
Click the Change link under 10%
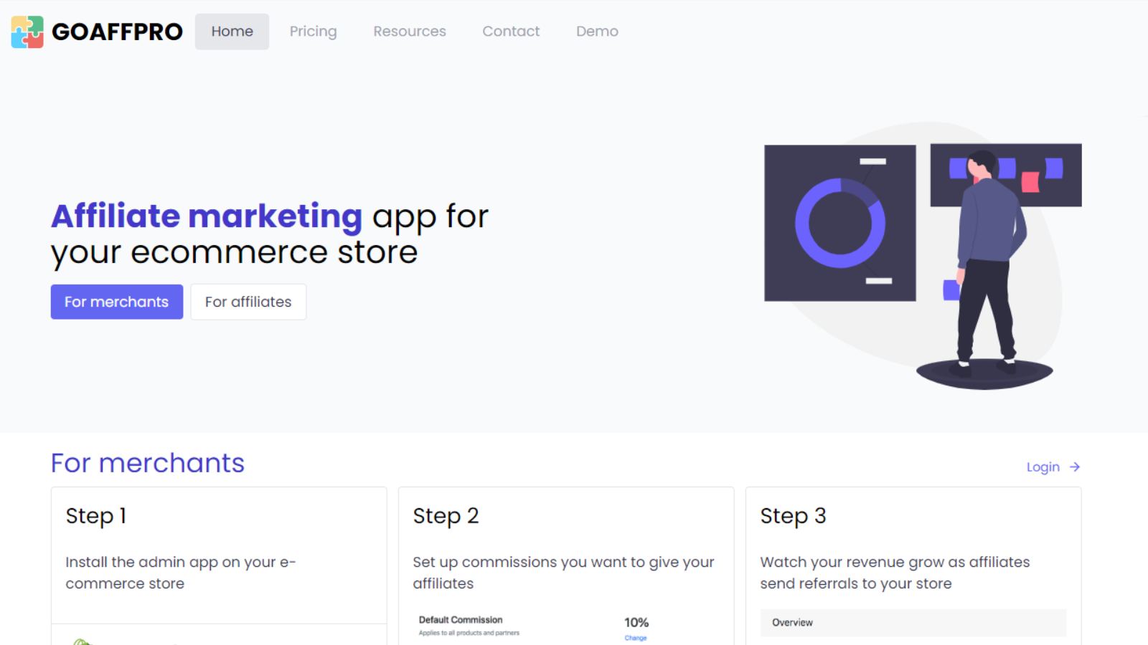click(636, 638)
